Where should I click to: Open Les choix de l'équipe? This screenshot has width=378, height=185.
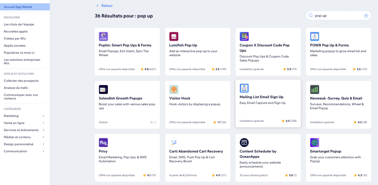click(x=19, y=24)
